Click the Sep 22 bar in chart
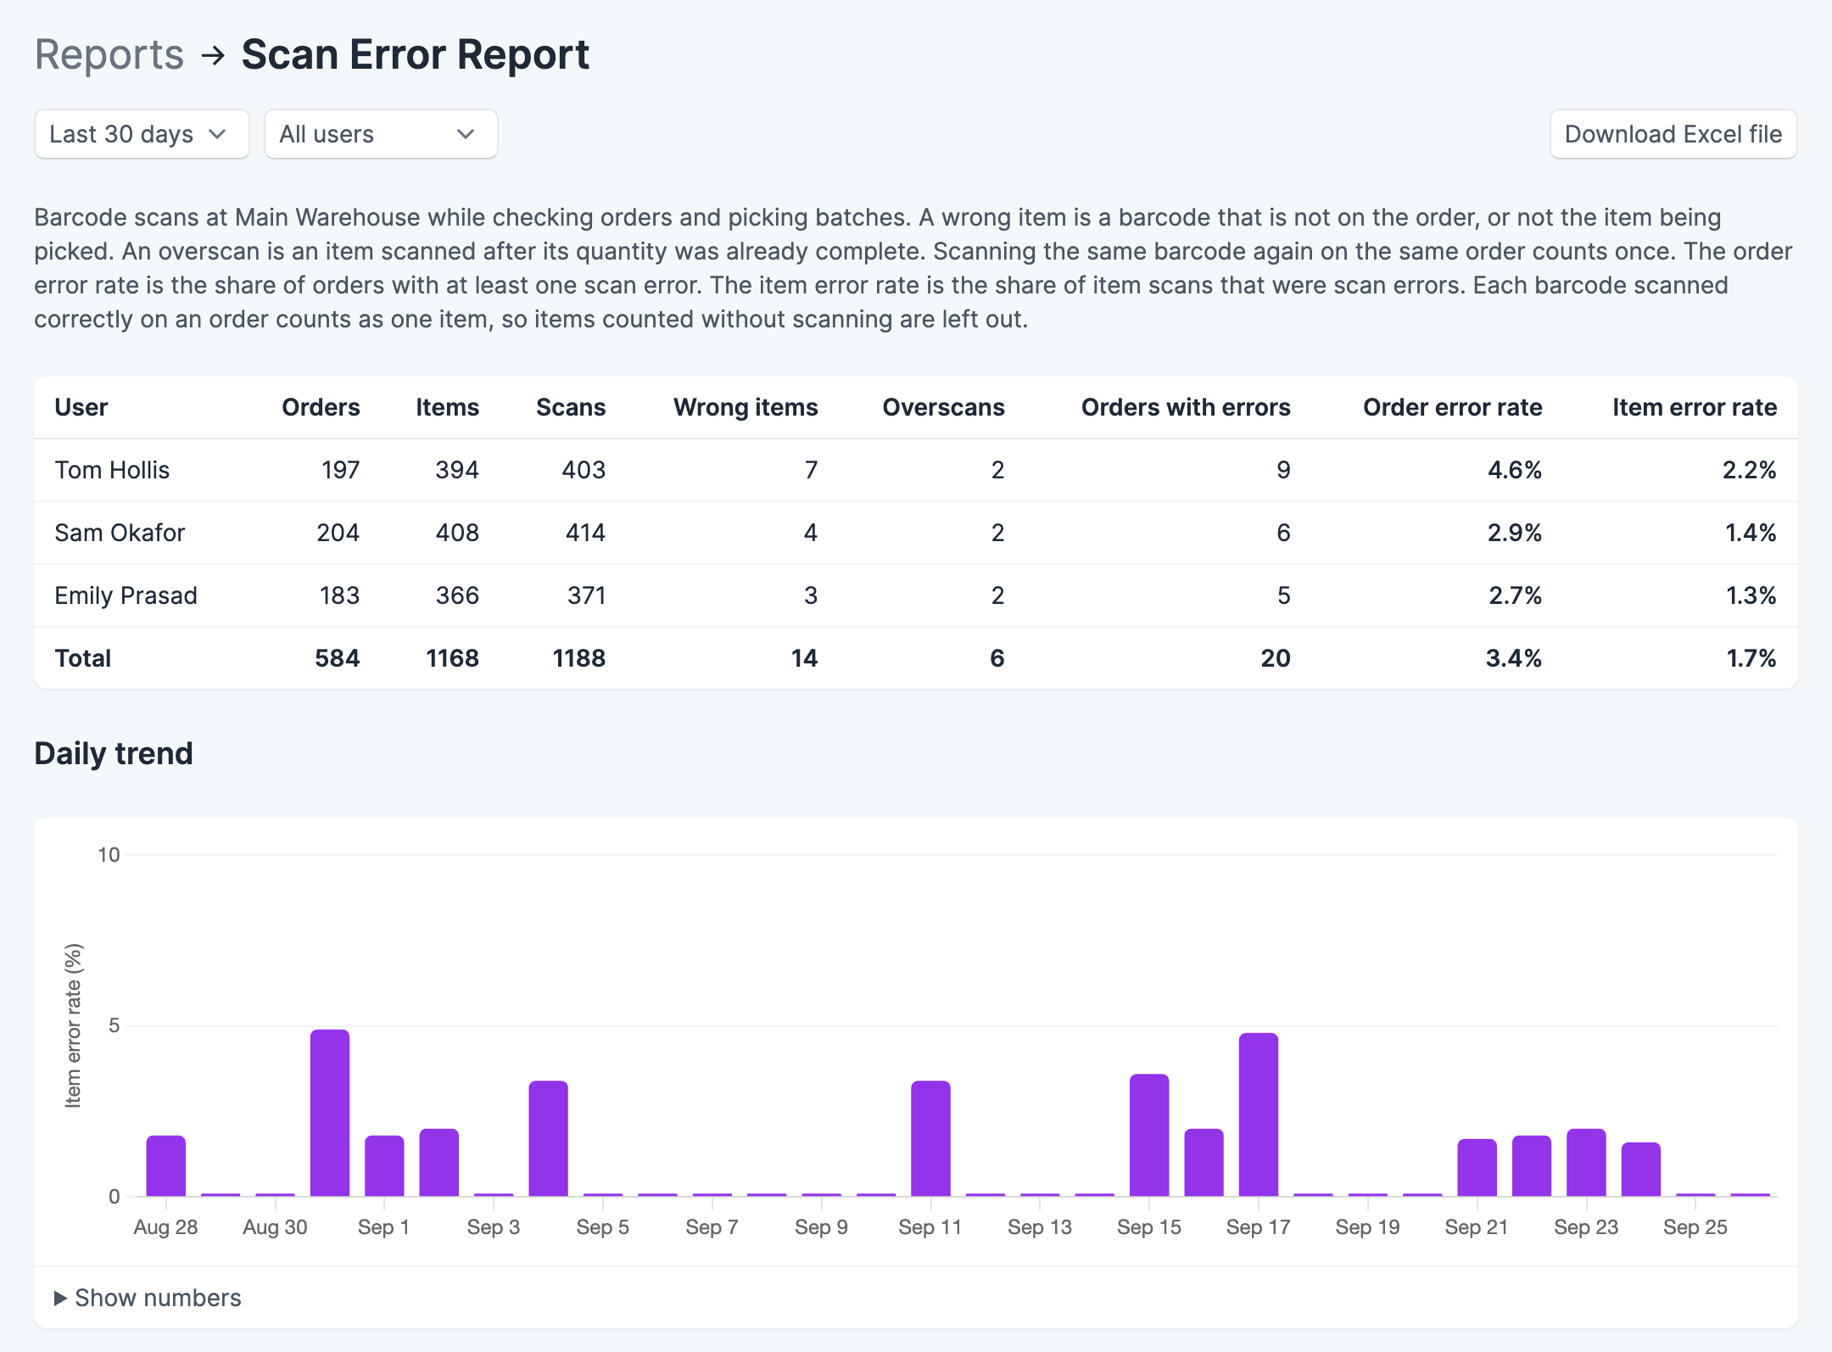This screenshot has width=1832, height=1352. click(x=1532, y=1166)
